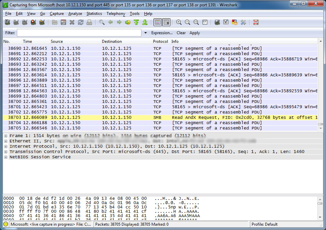Clear the display filter
The image size is (326, 230).
(x=181, y=33)
